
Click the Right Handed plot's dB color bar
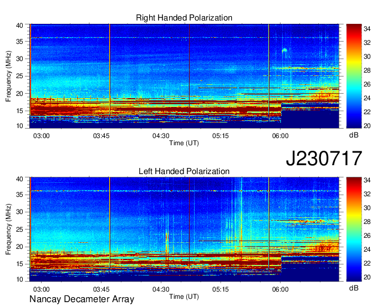[354, 76]
